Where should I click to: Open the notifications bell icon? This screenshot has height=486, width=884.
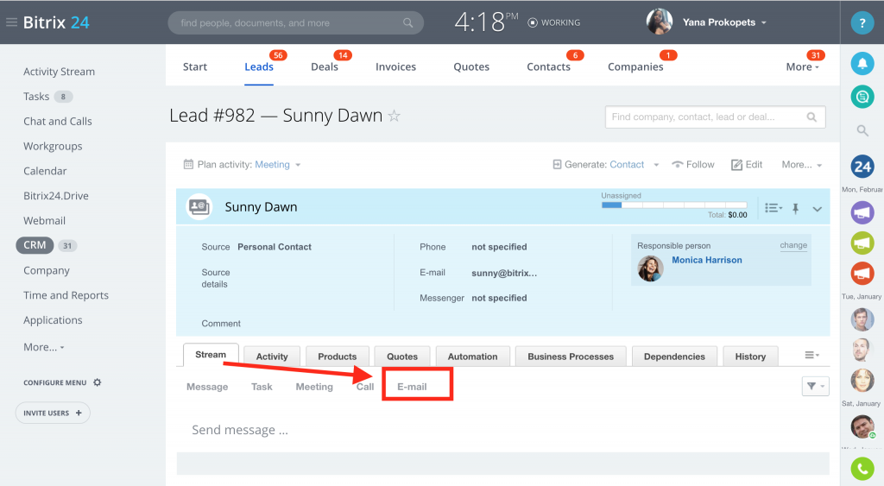click(862, 64)
